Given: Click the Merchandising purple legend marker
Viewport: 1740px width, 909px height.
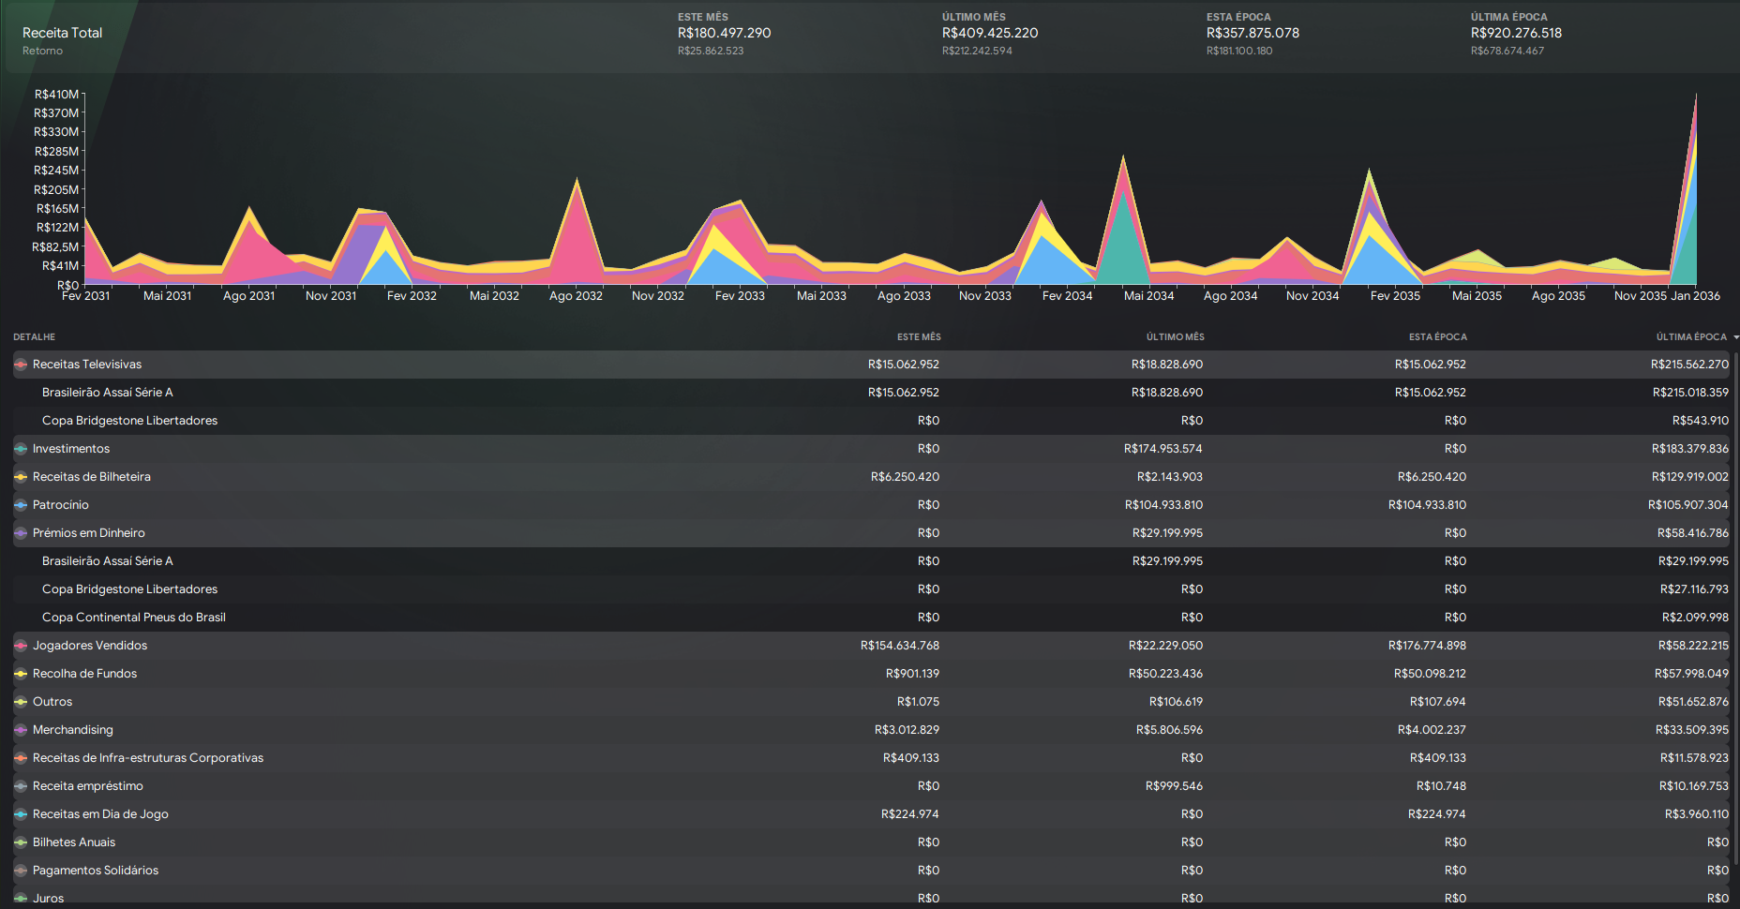Looking at the screenshot, I should tap(21, 730).
